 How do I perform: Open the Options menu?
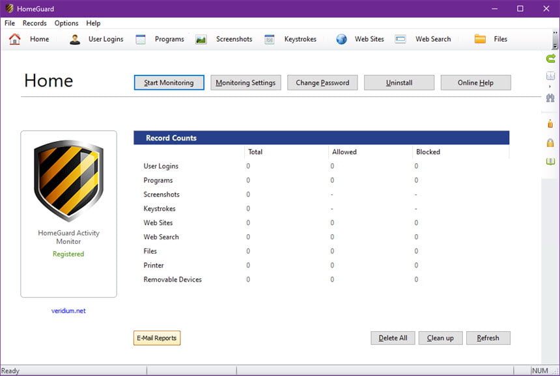pyautogui.click(x=66, y=23)
